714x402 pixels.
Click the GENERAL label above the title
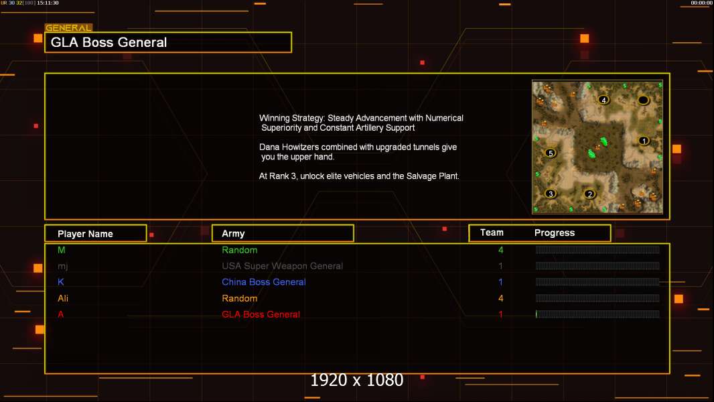[x=68, y=27]
